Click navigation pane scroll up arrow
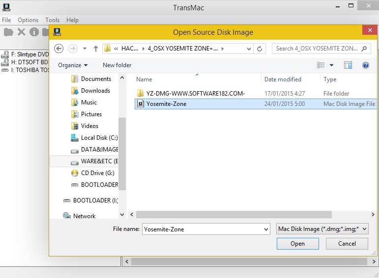This screenshot has width=379, height=278. (x=122, y=77)
